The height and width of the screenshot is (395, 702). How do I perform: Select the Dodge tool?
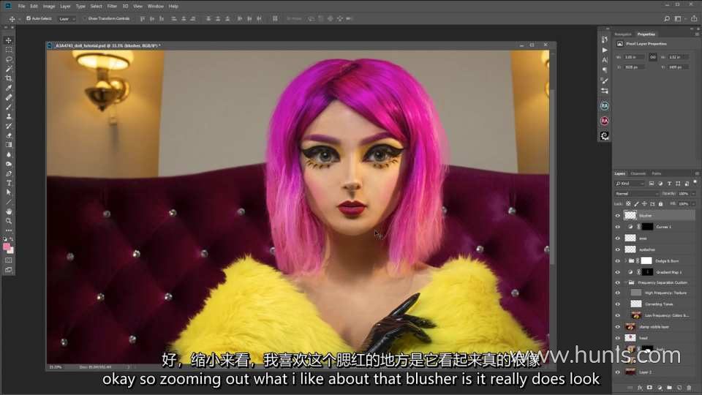click(9, 164)
